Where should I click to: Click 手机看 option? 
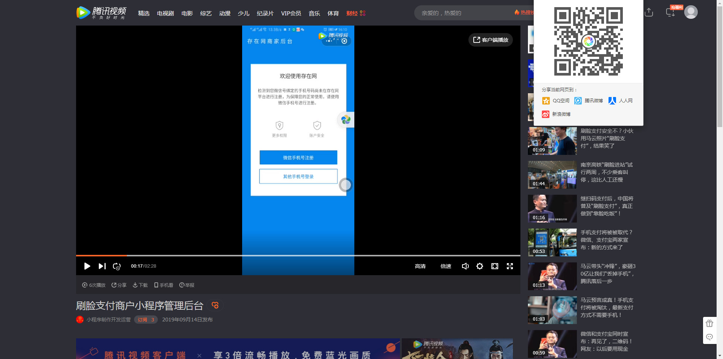(164, 285)
